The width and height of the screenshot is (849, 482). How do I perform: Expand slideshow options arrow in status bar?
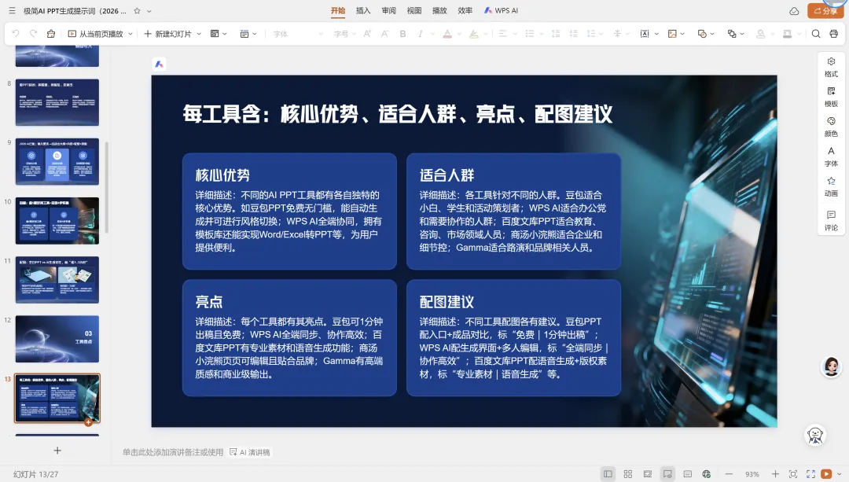(x=840, y=474)
